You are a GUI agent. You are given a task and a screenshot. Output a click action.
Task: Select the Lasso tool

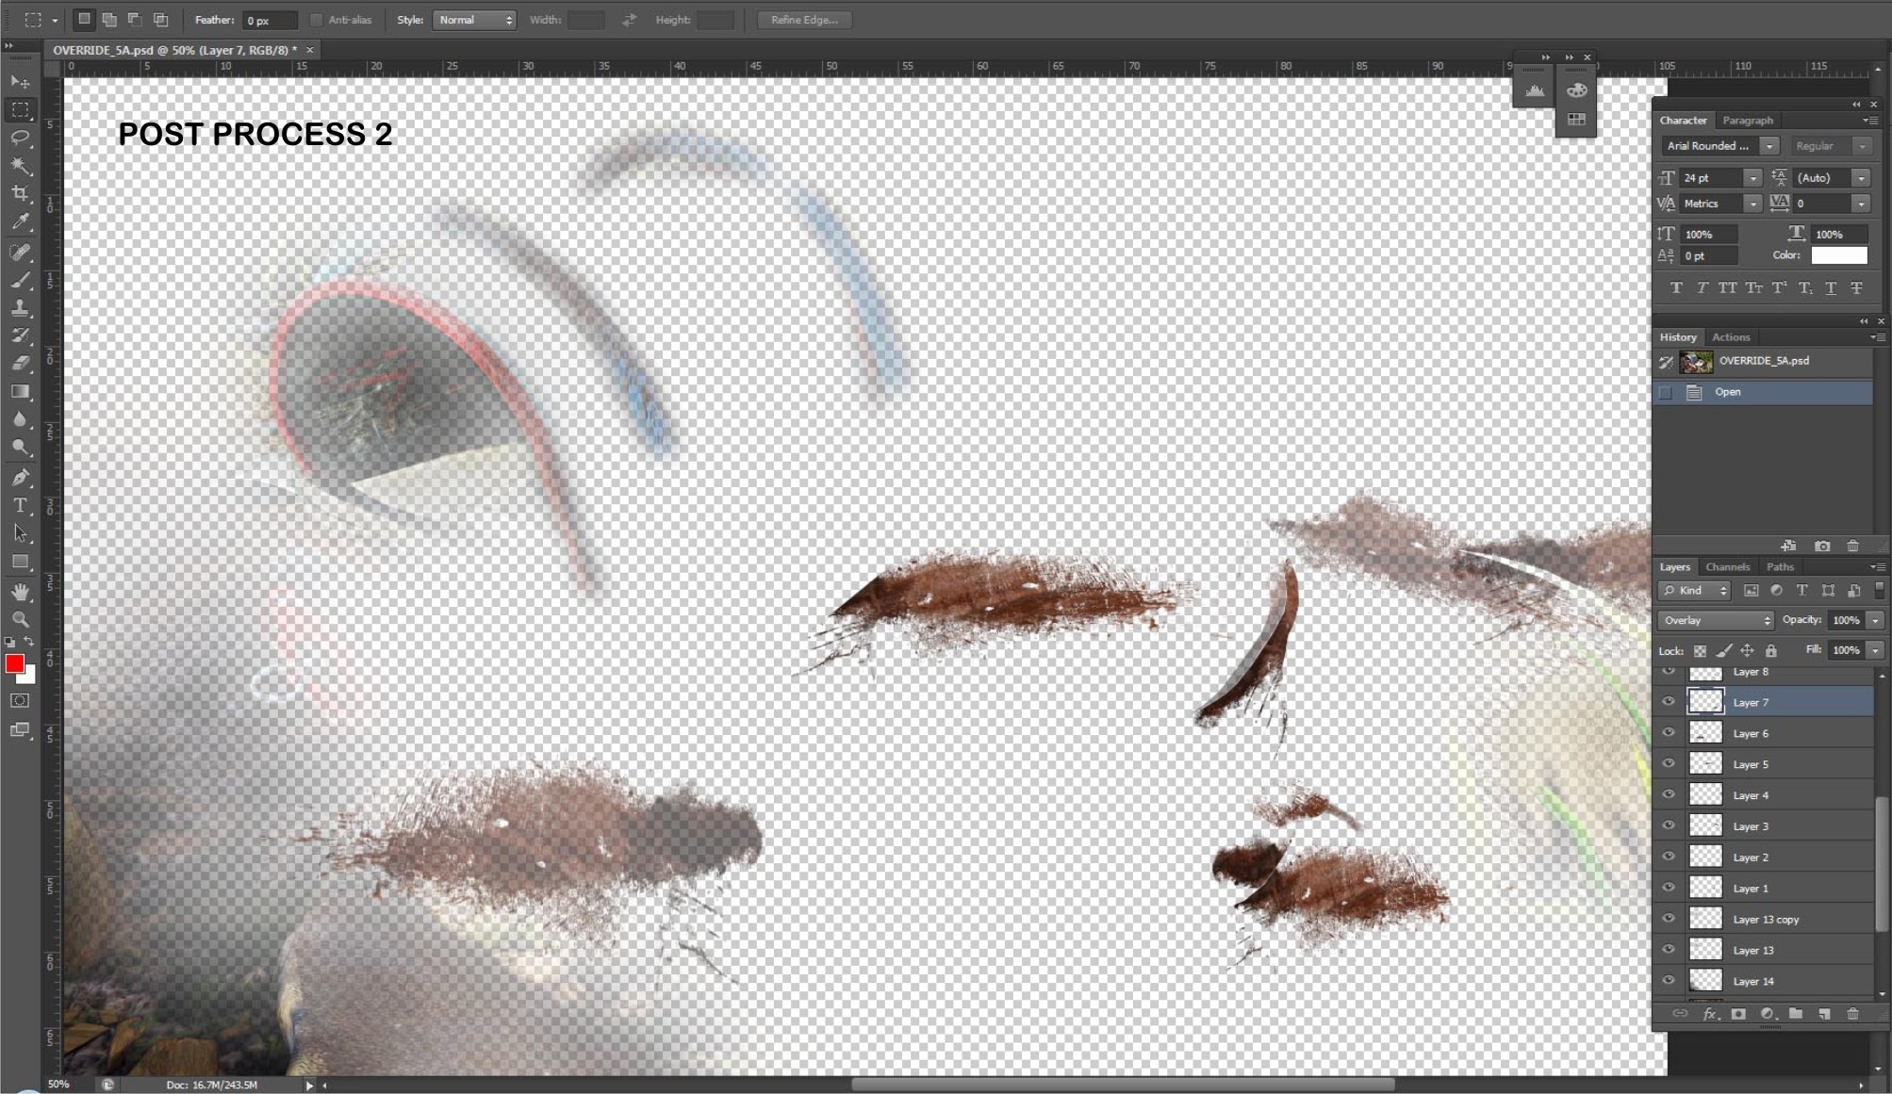point(20,138)
